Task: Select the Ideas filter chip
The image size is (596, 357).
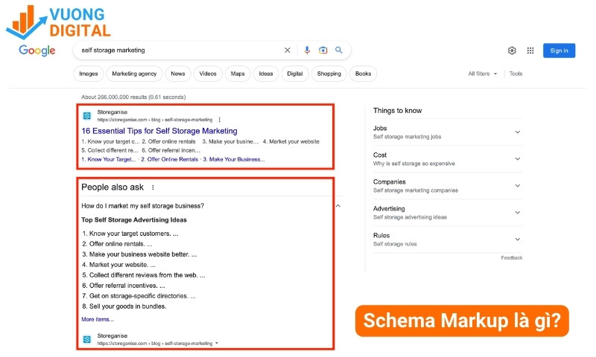Action: click(x=266, y=74)
